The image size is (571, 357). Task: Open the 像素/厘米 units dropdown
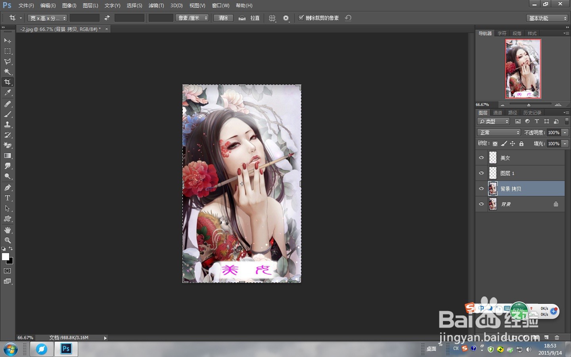tap(192, 18)
